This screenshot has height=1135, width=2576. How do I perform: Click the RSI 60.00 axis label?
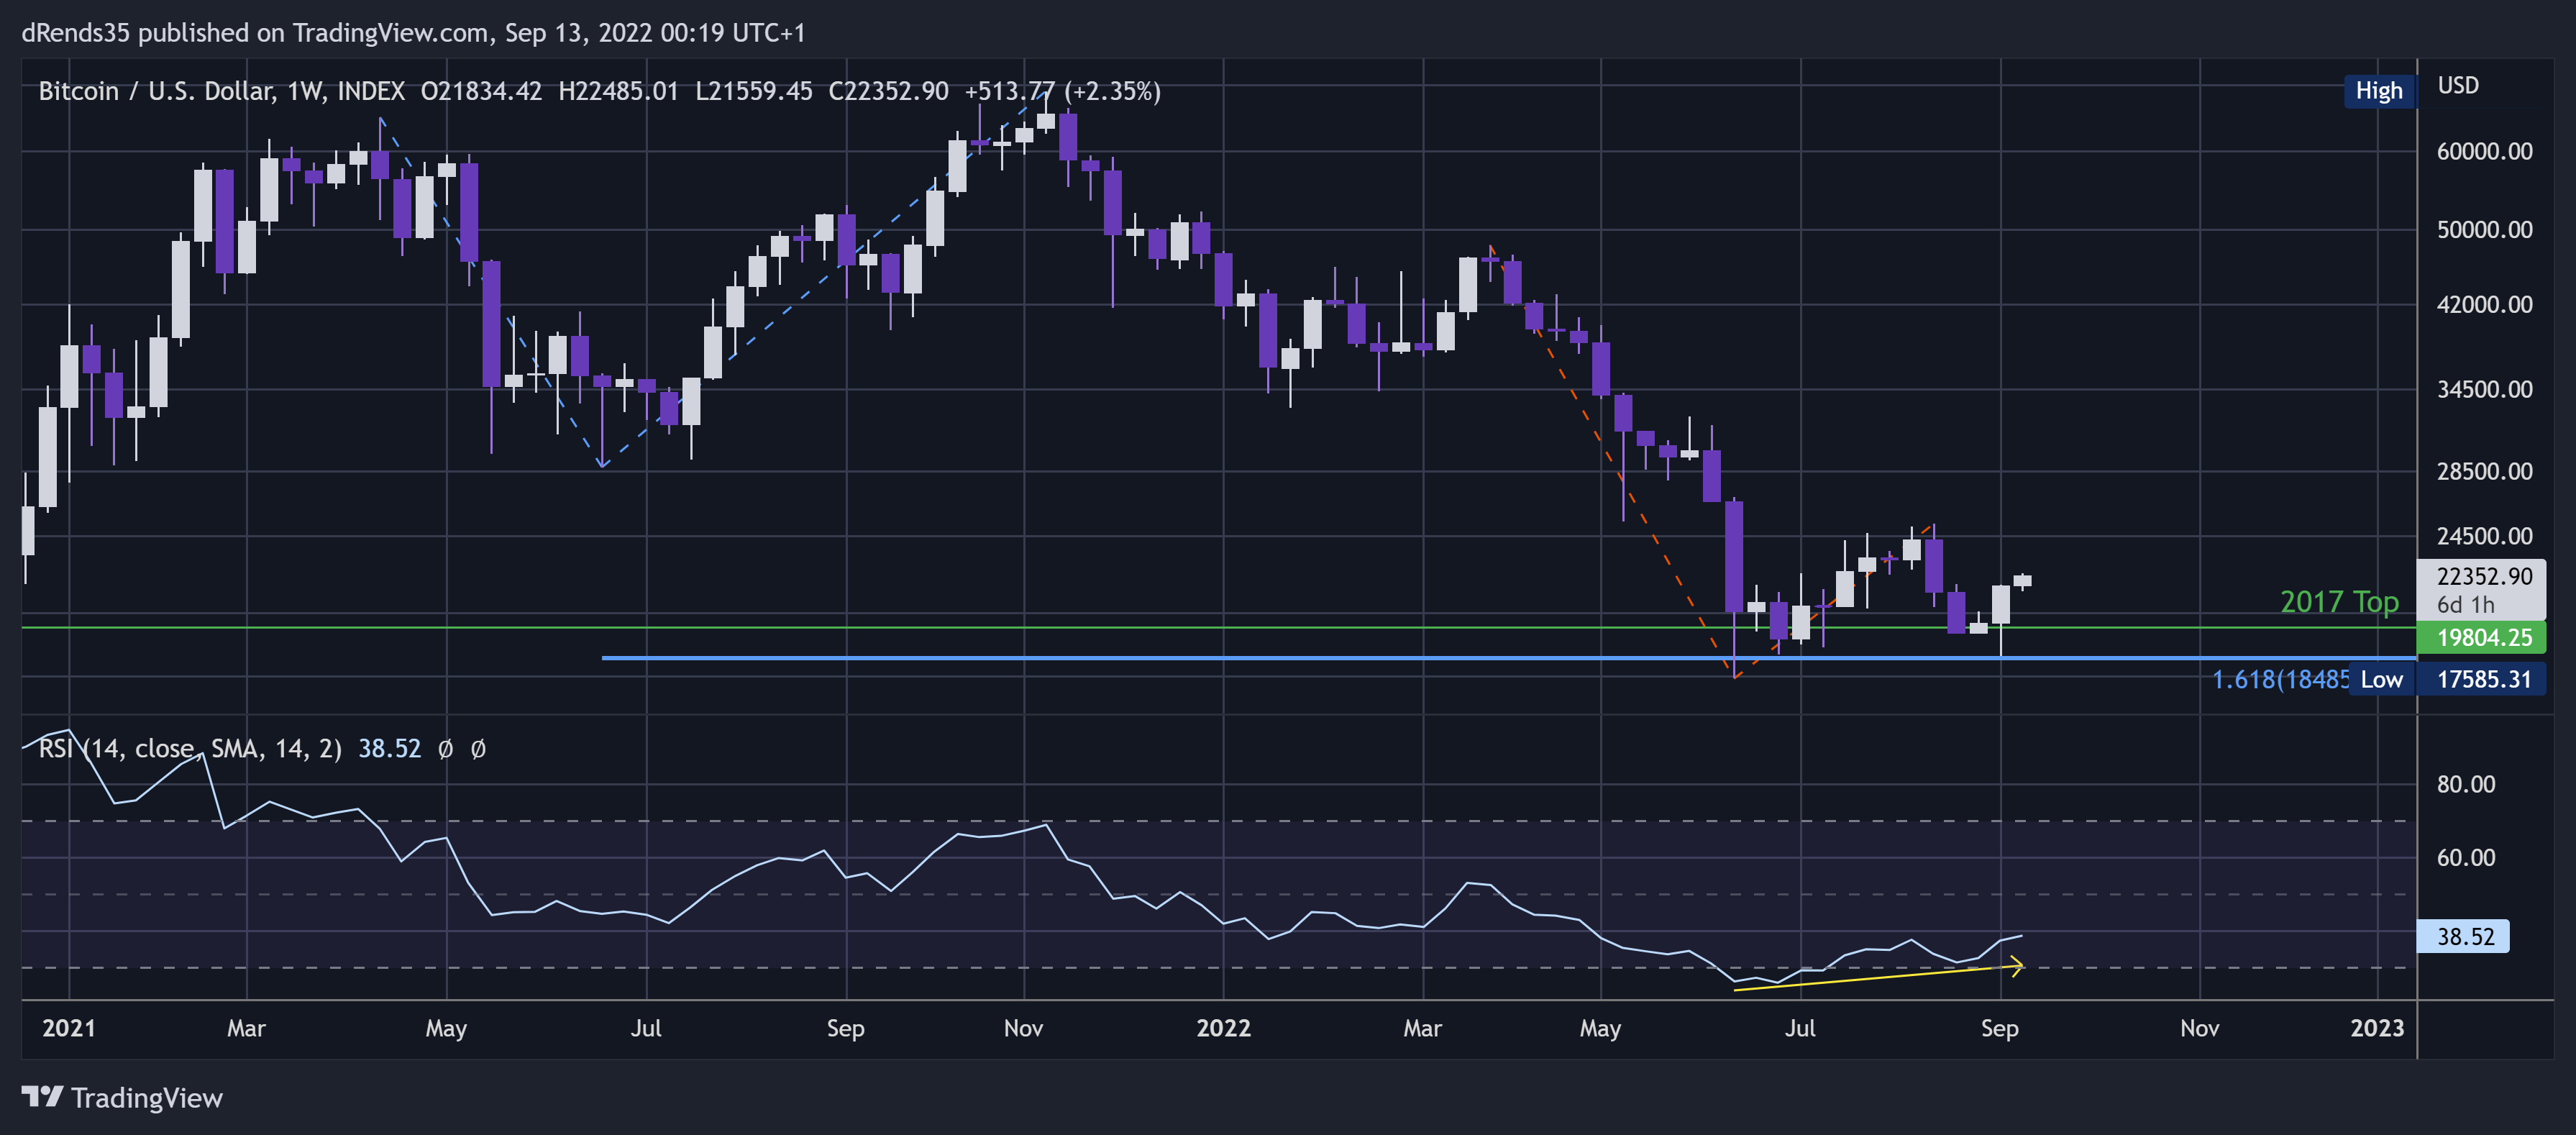pos(2465,857)
